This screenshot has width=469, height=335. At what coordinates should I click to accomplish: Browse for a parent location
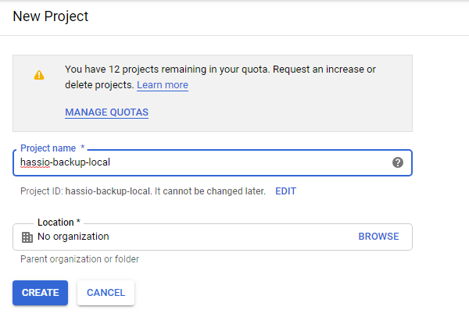378,237
